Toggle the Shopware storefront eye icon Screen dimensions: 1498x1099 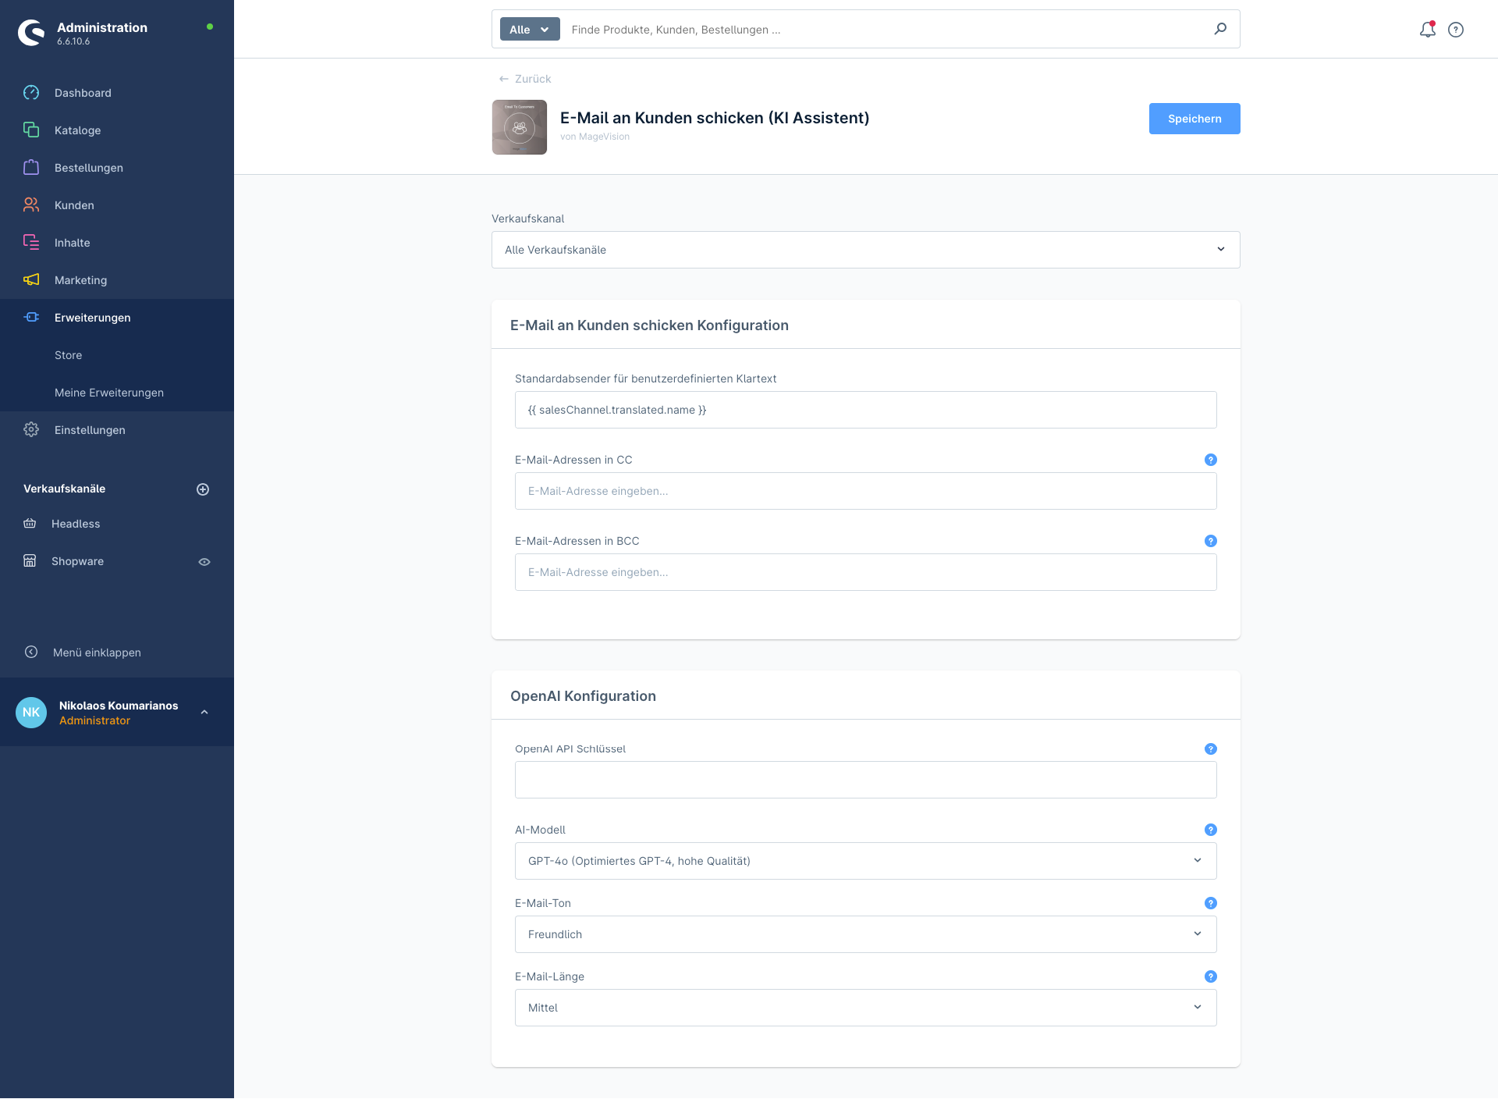coord(204,562)
